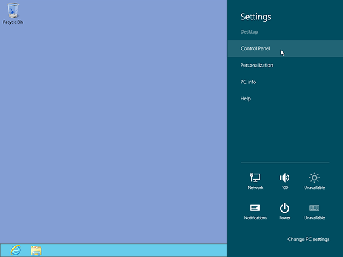Open the Network settings icon
This screenshot has height=257, width=343.
click(255, 177)
